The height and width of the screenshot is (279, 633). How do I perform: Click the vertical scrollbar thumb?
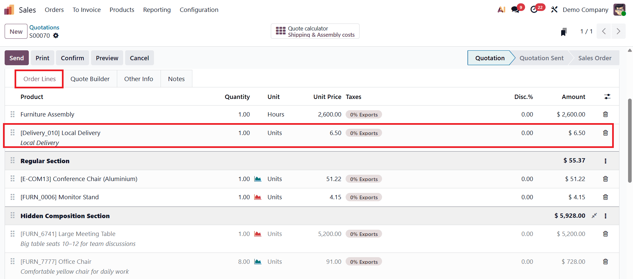[630, 140]
